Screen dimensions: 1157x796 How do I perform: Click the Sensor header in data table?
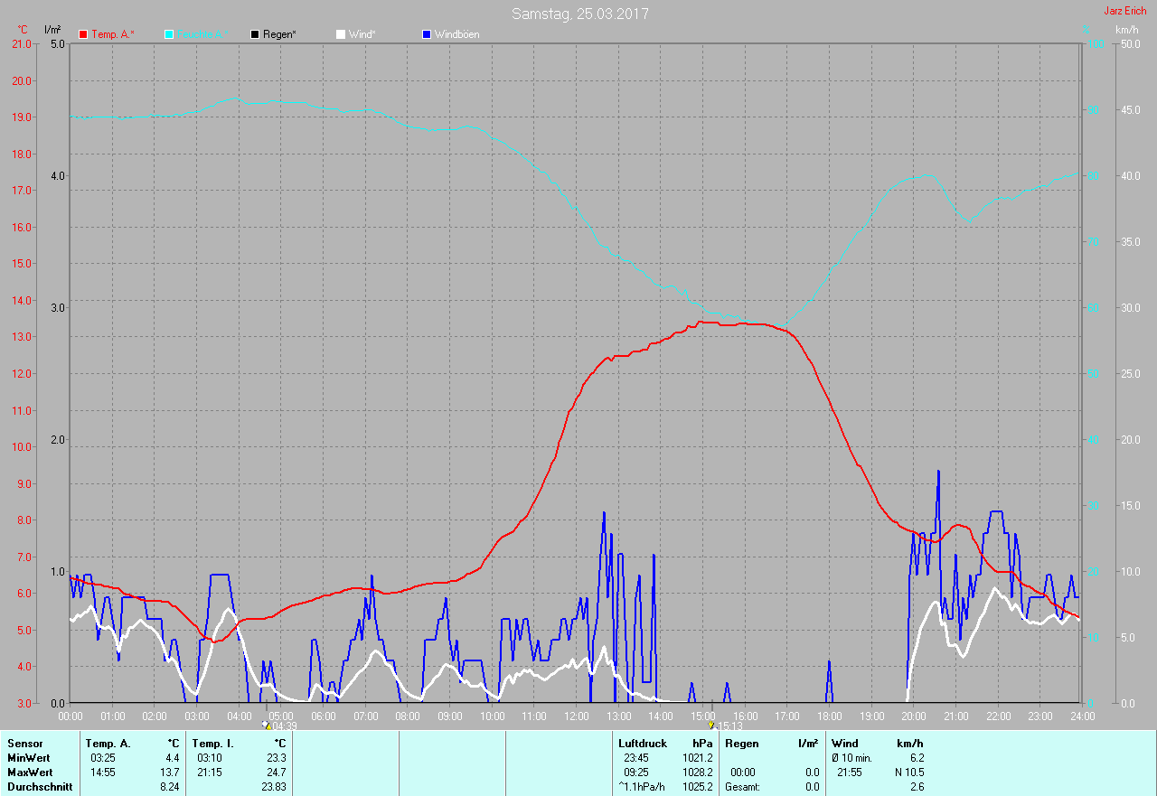coord(25,744)
